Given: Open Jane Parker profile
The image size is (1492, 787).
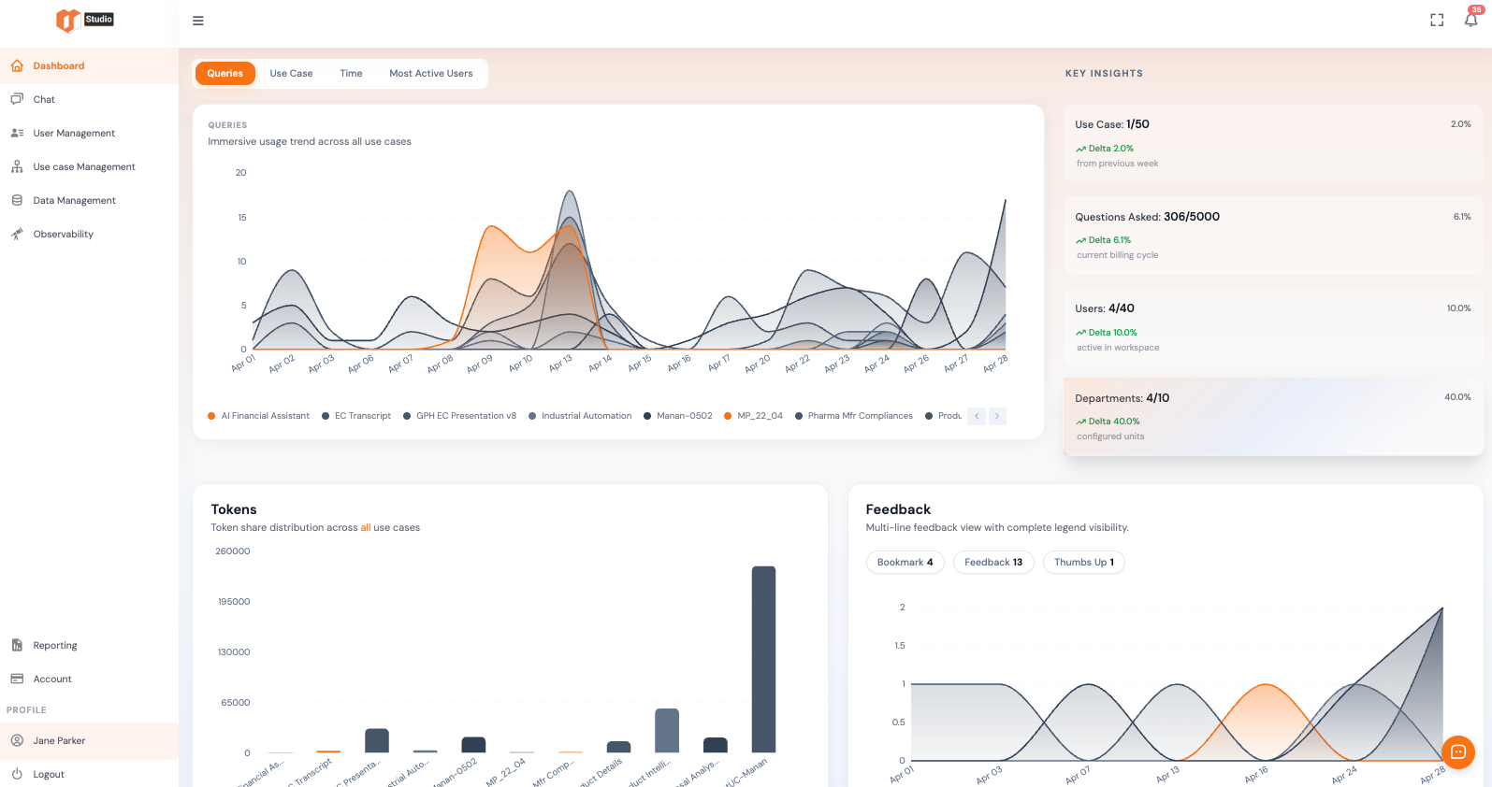Looking at the screenshot, I should click(89, 740).
